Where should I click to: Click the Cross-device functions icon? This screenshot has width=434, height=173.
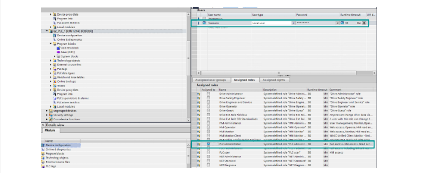click(x=50, y=119)
